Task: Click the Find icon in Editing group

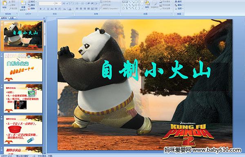Action: click(178, 2)
